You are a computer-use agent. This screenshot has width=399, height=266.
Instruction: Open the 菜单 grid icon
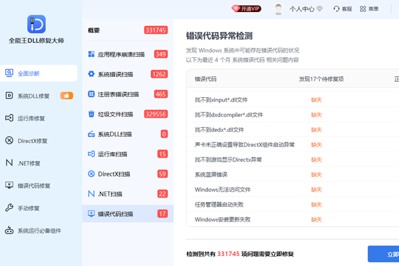click(x=363, y=9)
